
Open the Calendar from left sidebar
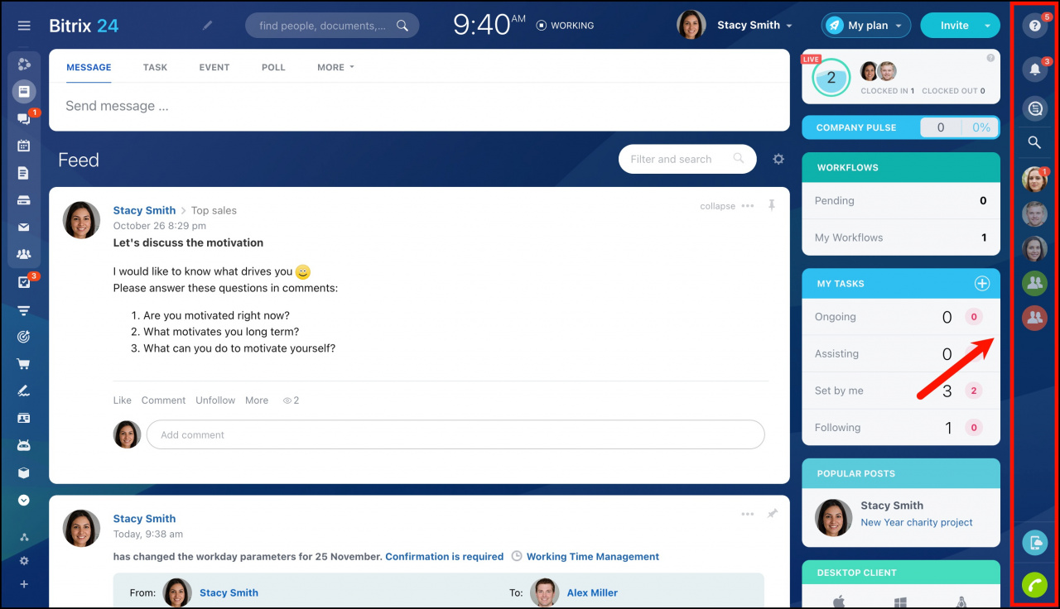point(23,146)
